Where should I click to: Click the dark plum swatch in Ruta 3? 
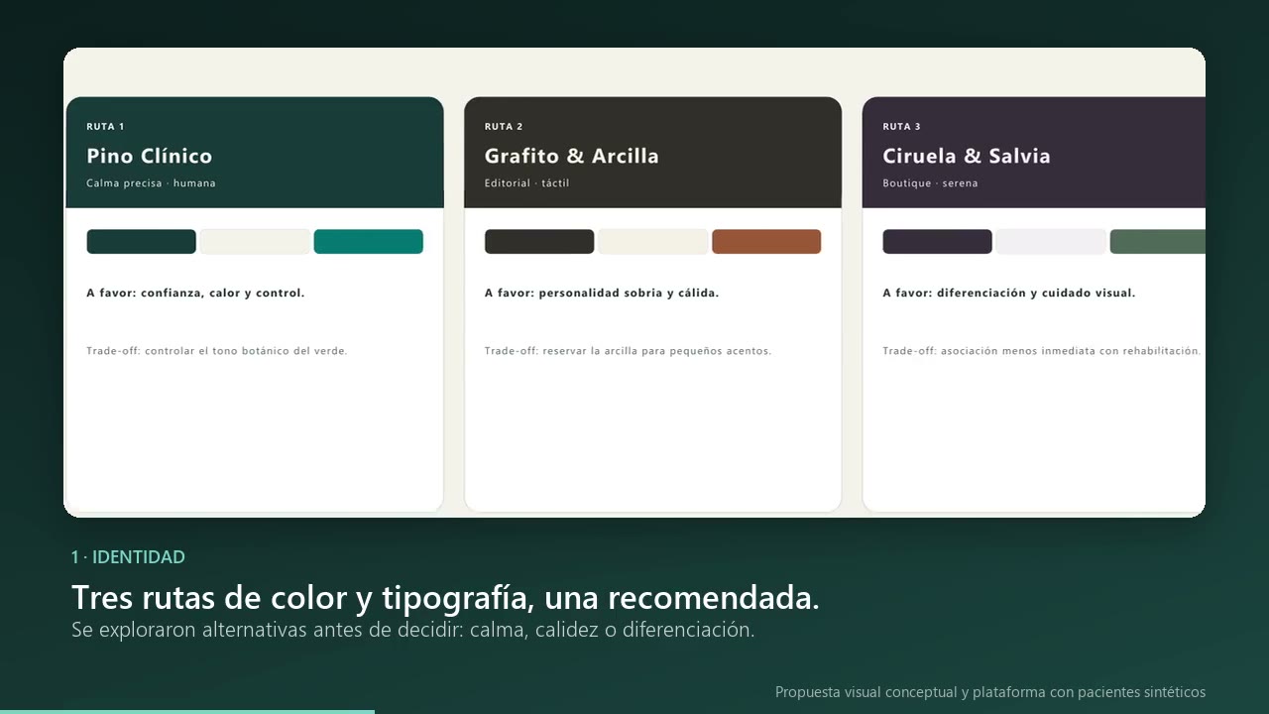pos(937,242)
